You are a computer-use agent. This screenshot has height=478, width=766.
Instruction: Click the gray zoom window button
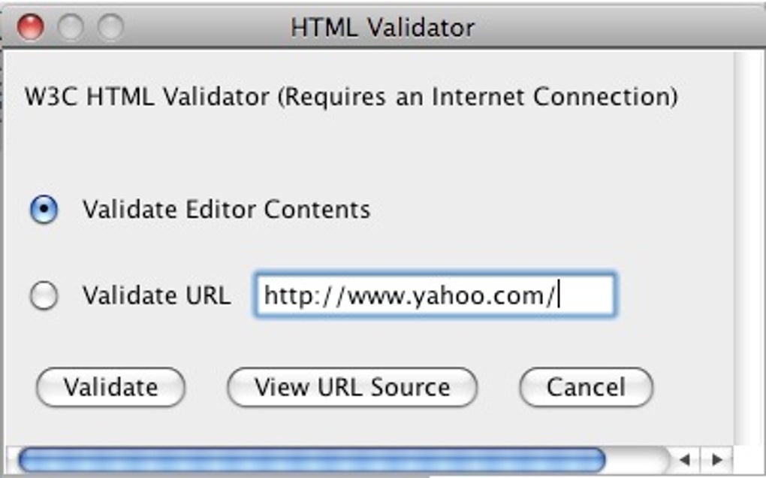click(111, 28)
